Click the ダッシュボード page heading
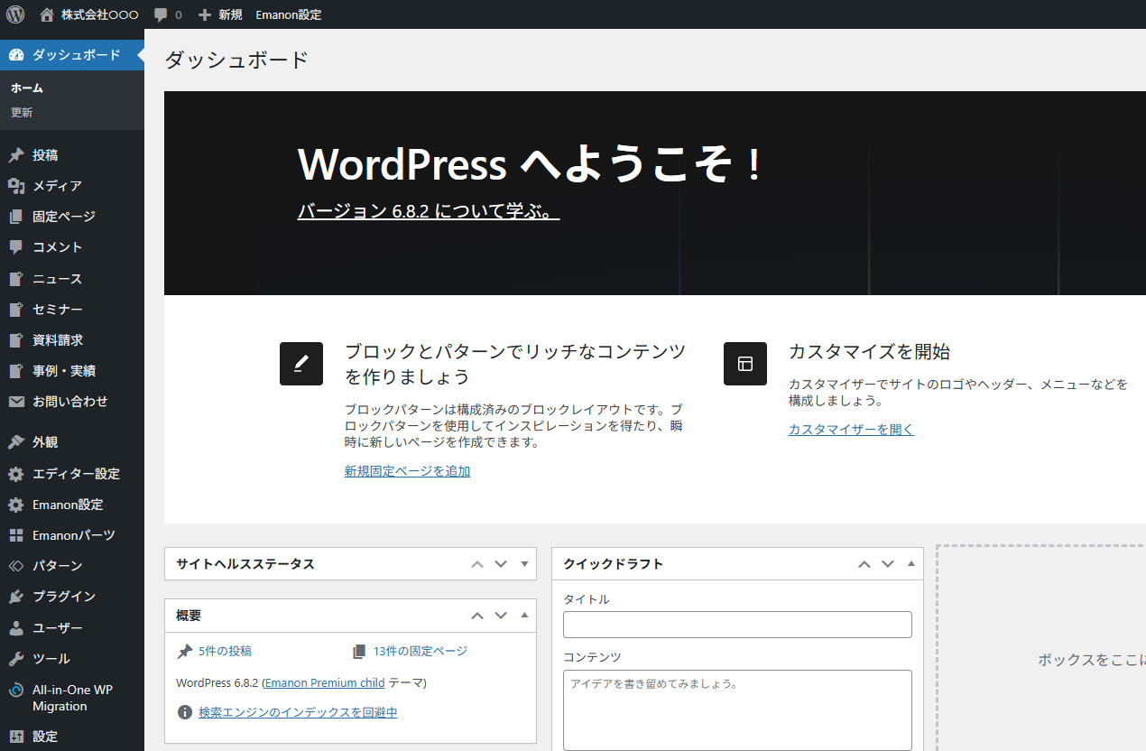Screen dimensions: 1146x751 point(236,60)
